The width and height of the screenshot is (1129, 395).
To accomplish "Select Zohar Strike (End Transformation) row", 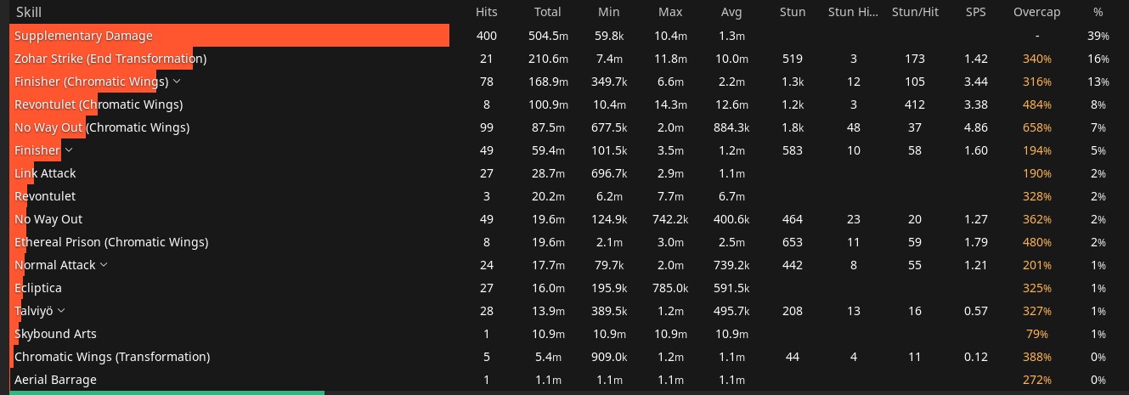I will pos(564,59).
